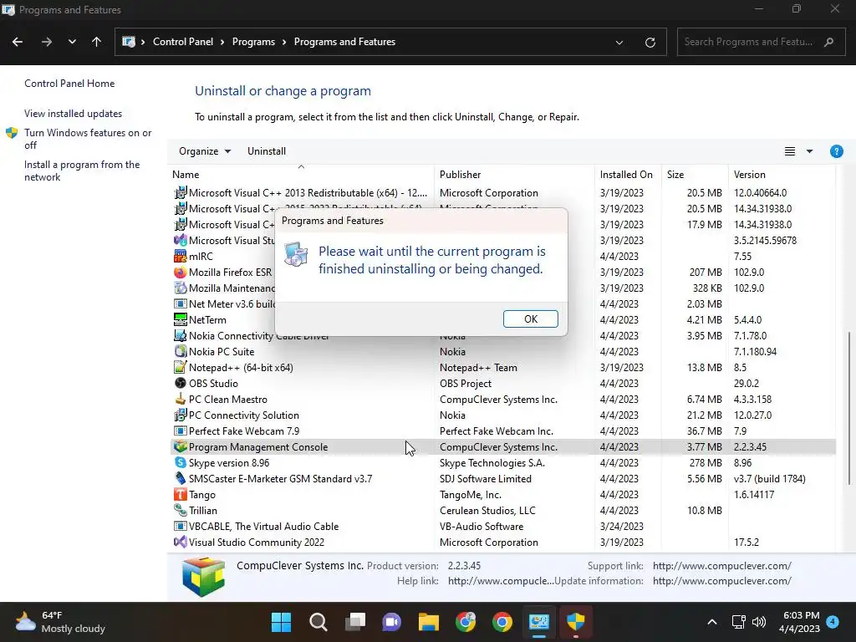This screenshot has width=856, height=642.
Task: Open the recent locations chevron
Action: pos(72,42)
